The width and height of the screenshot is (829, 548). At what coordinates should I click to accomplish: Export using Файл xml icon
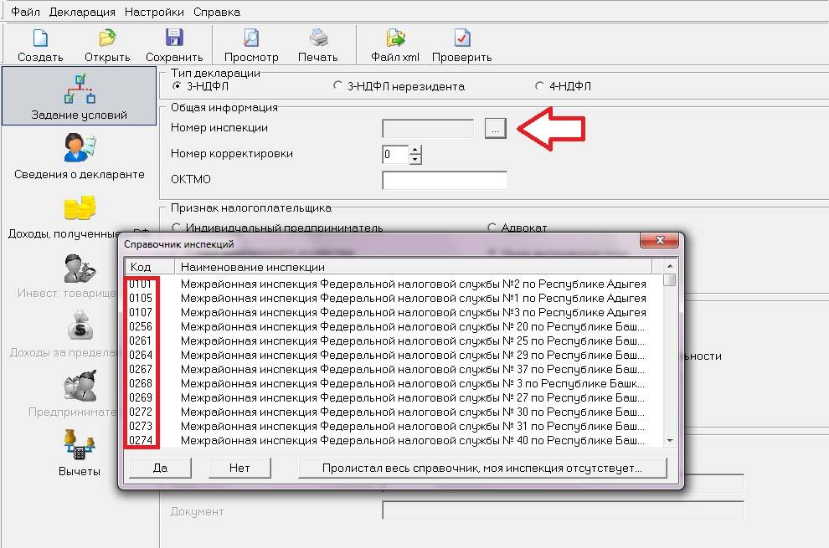click(x=395, y=38)
